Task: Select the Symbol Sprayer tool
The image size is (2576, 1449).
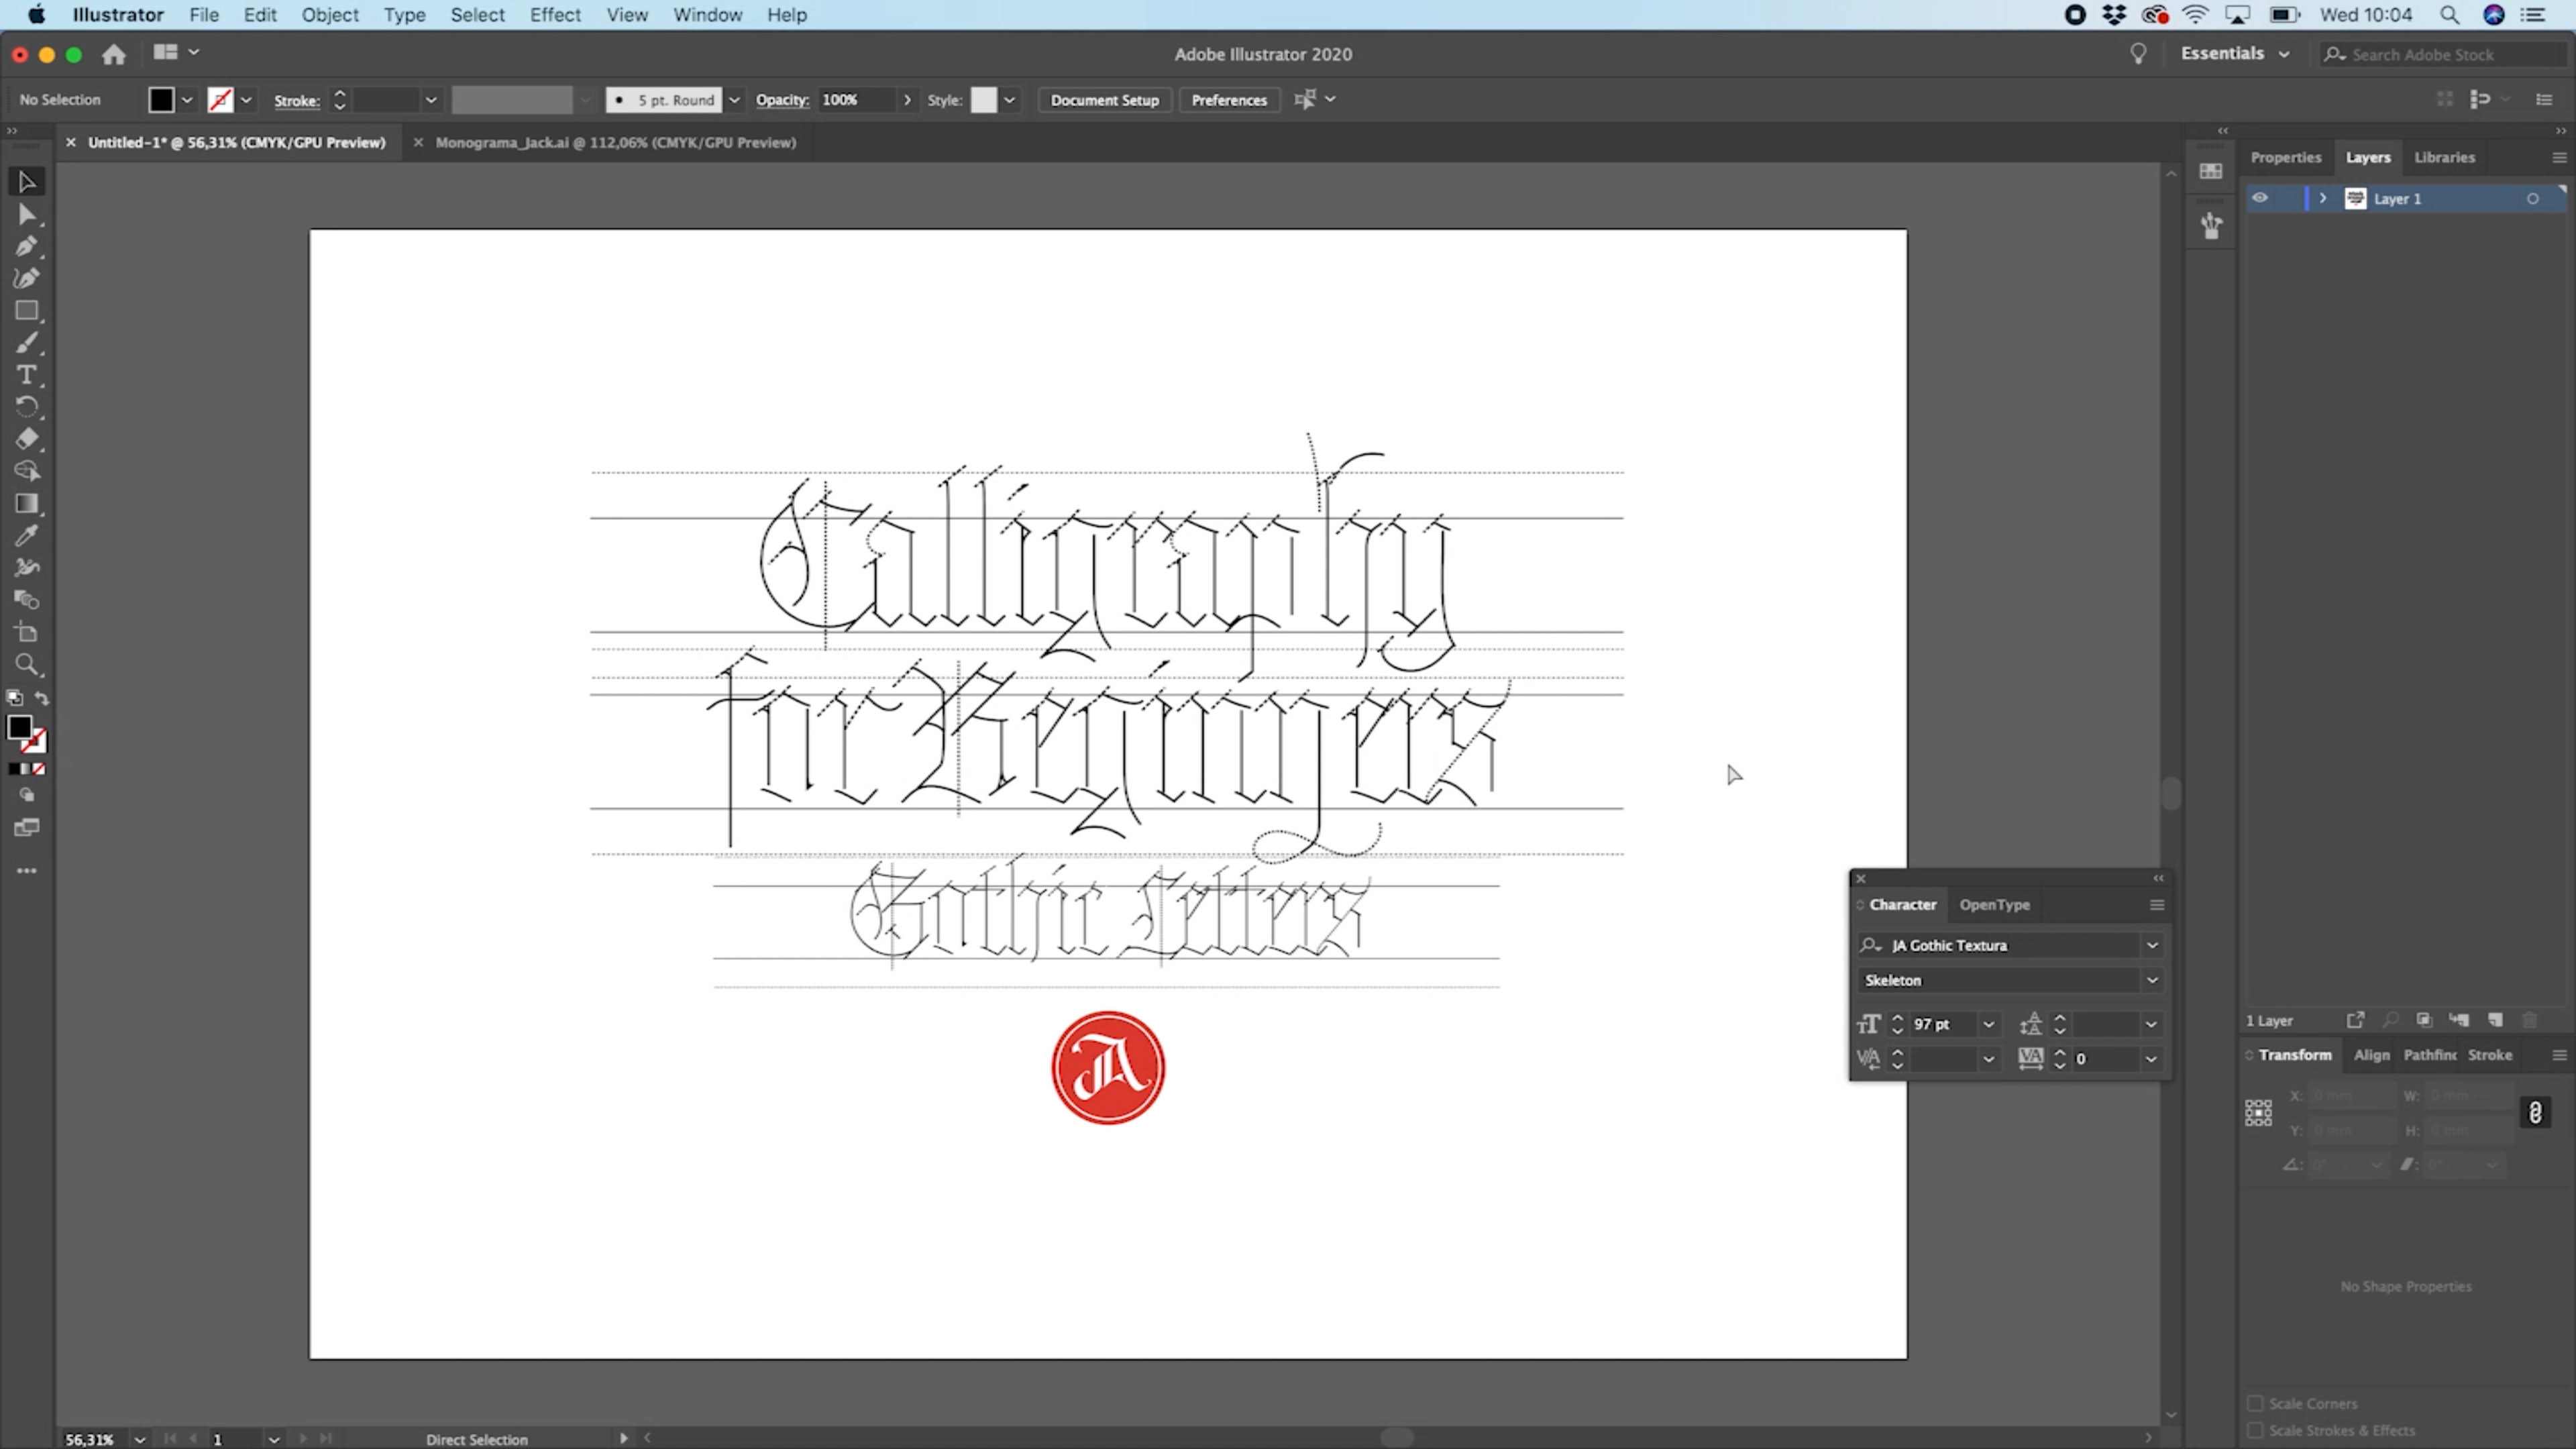Action: tap(27, 567)
